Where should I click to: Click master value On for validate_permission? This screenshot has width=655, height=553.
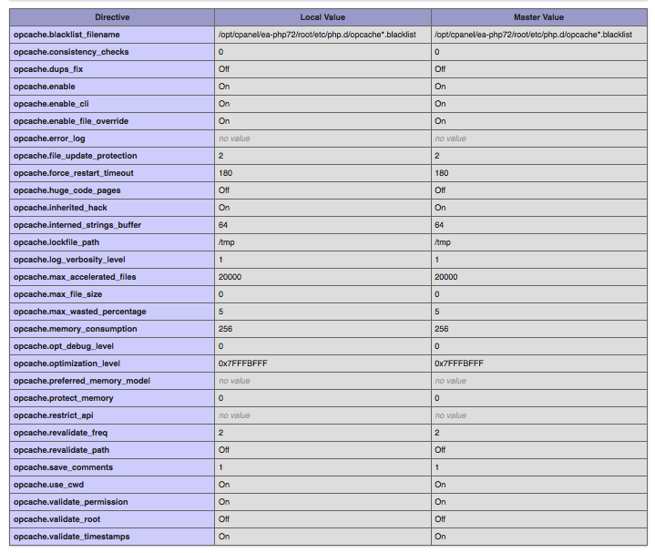tap(440, 503)
